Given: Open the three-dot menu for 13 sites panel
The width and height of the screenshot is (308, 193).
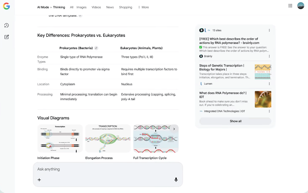Looking at the screenshot, I should pyautogui.click(x=269, y=30).
